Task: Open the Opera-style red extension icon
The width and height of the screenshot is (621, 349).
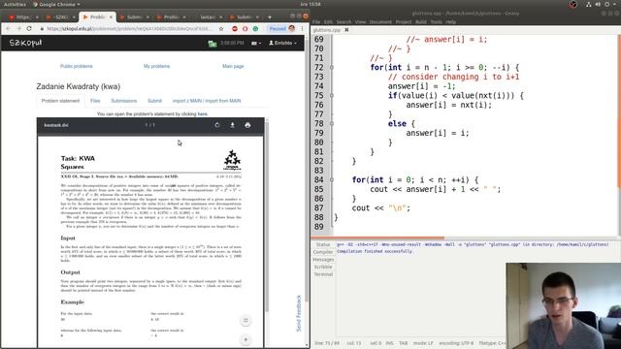Action: click(245, 28)
